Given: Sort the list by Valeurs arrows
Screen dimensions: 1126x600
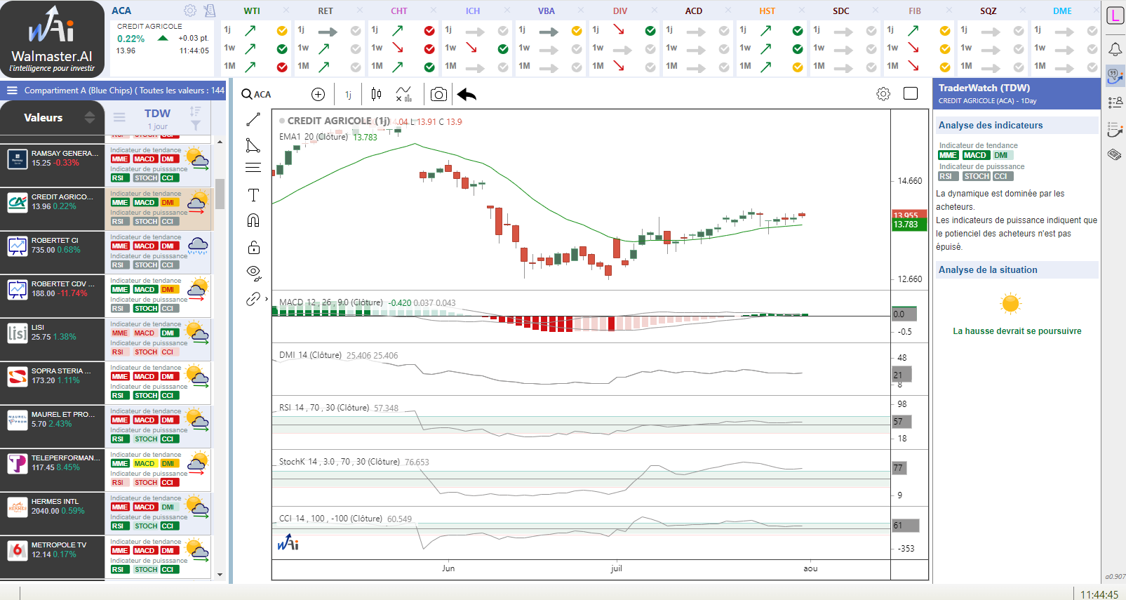Looking at the screenshot, I should pyautogui.click(x=90, y=117).
